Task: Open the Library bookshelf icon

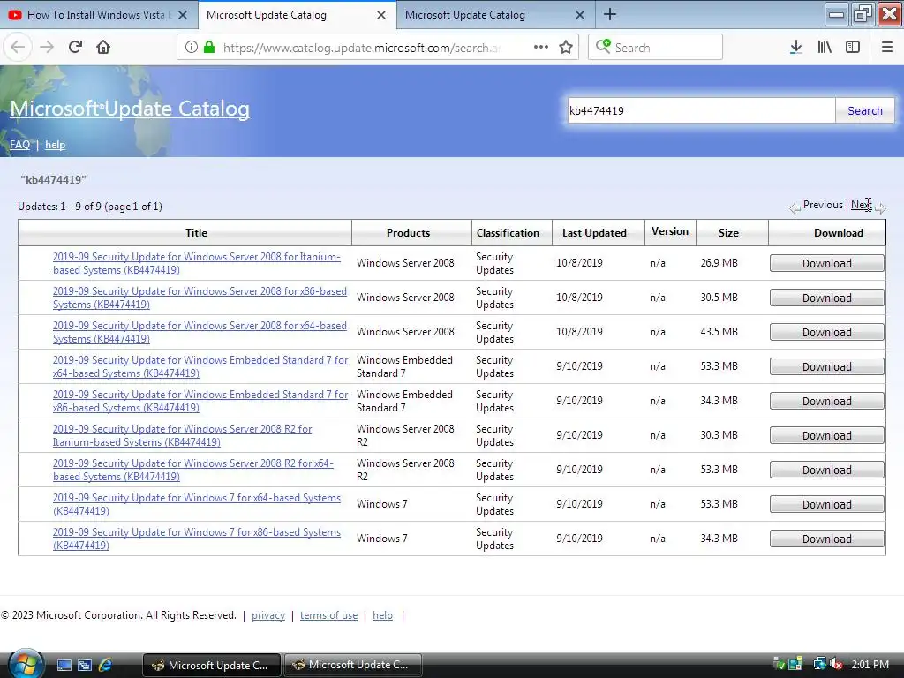Action: 825,48
